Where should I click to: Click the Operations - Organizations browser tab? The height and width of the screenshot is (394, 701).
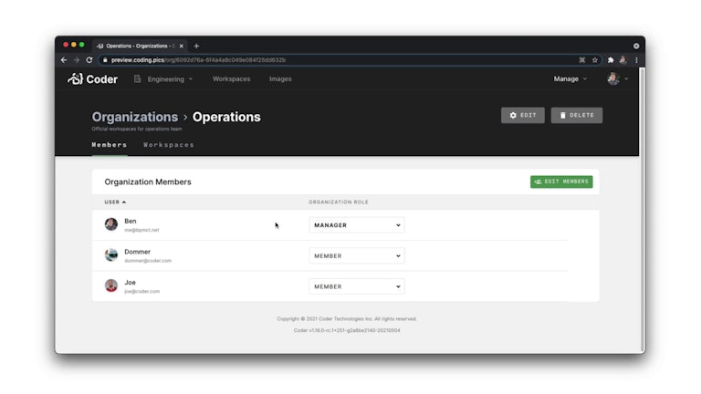140,46
